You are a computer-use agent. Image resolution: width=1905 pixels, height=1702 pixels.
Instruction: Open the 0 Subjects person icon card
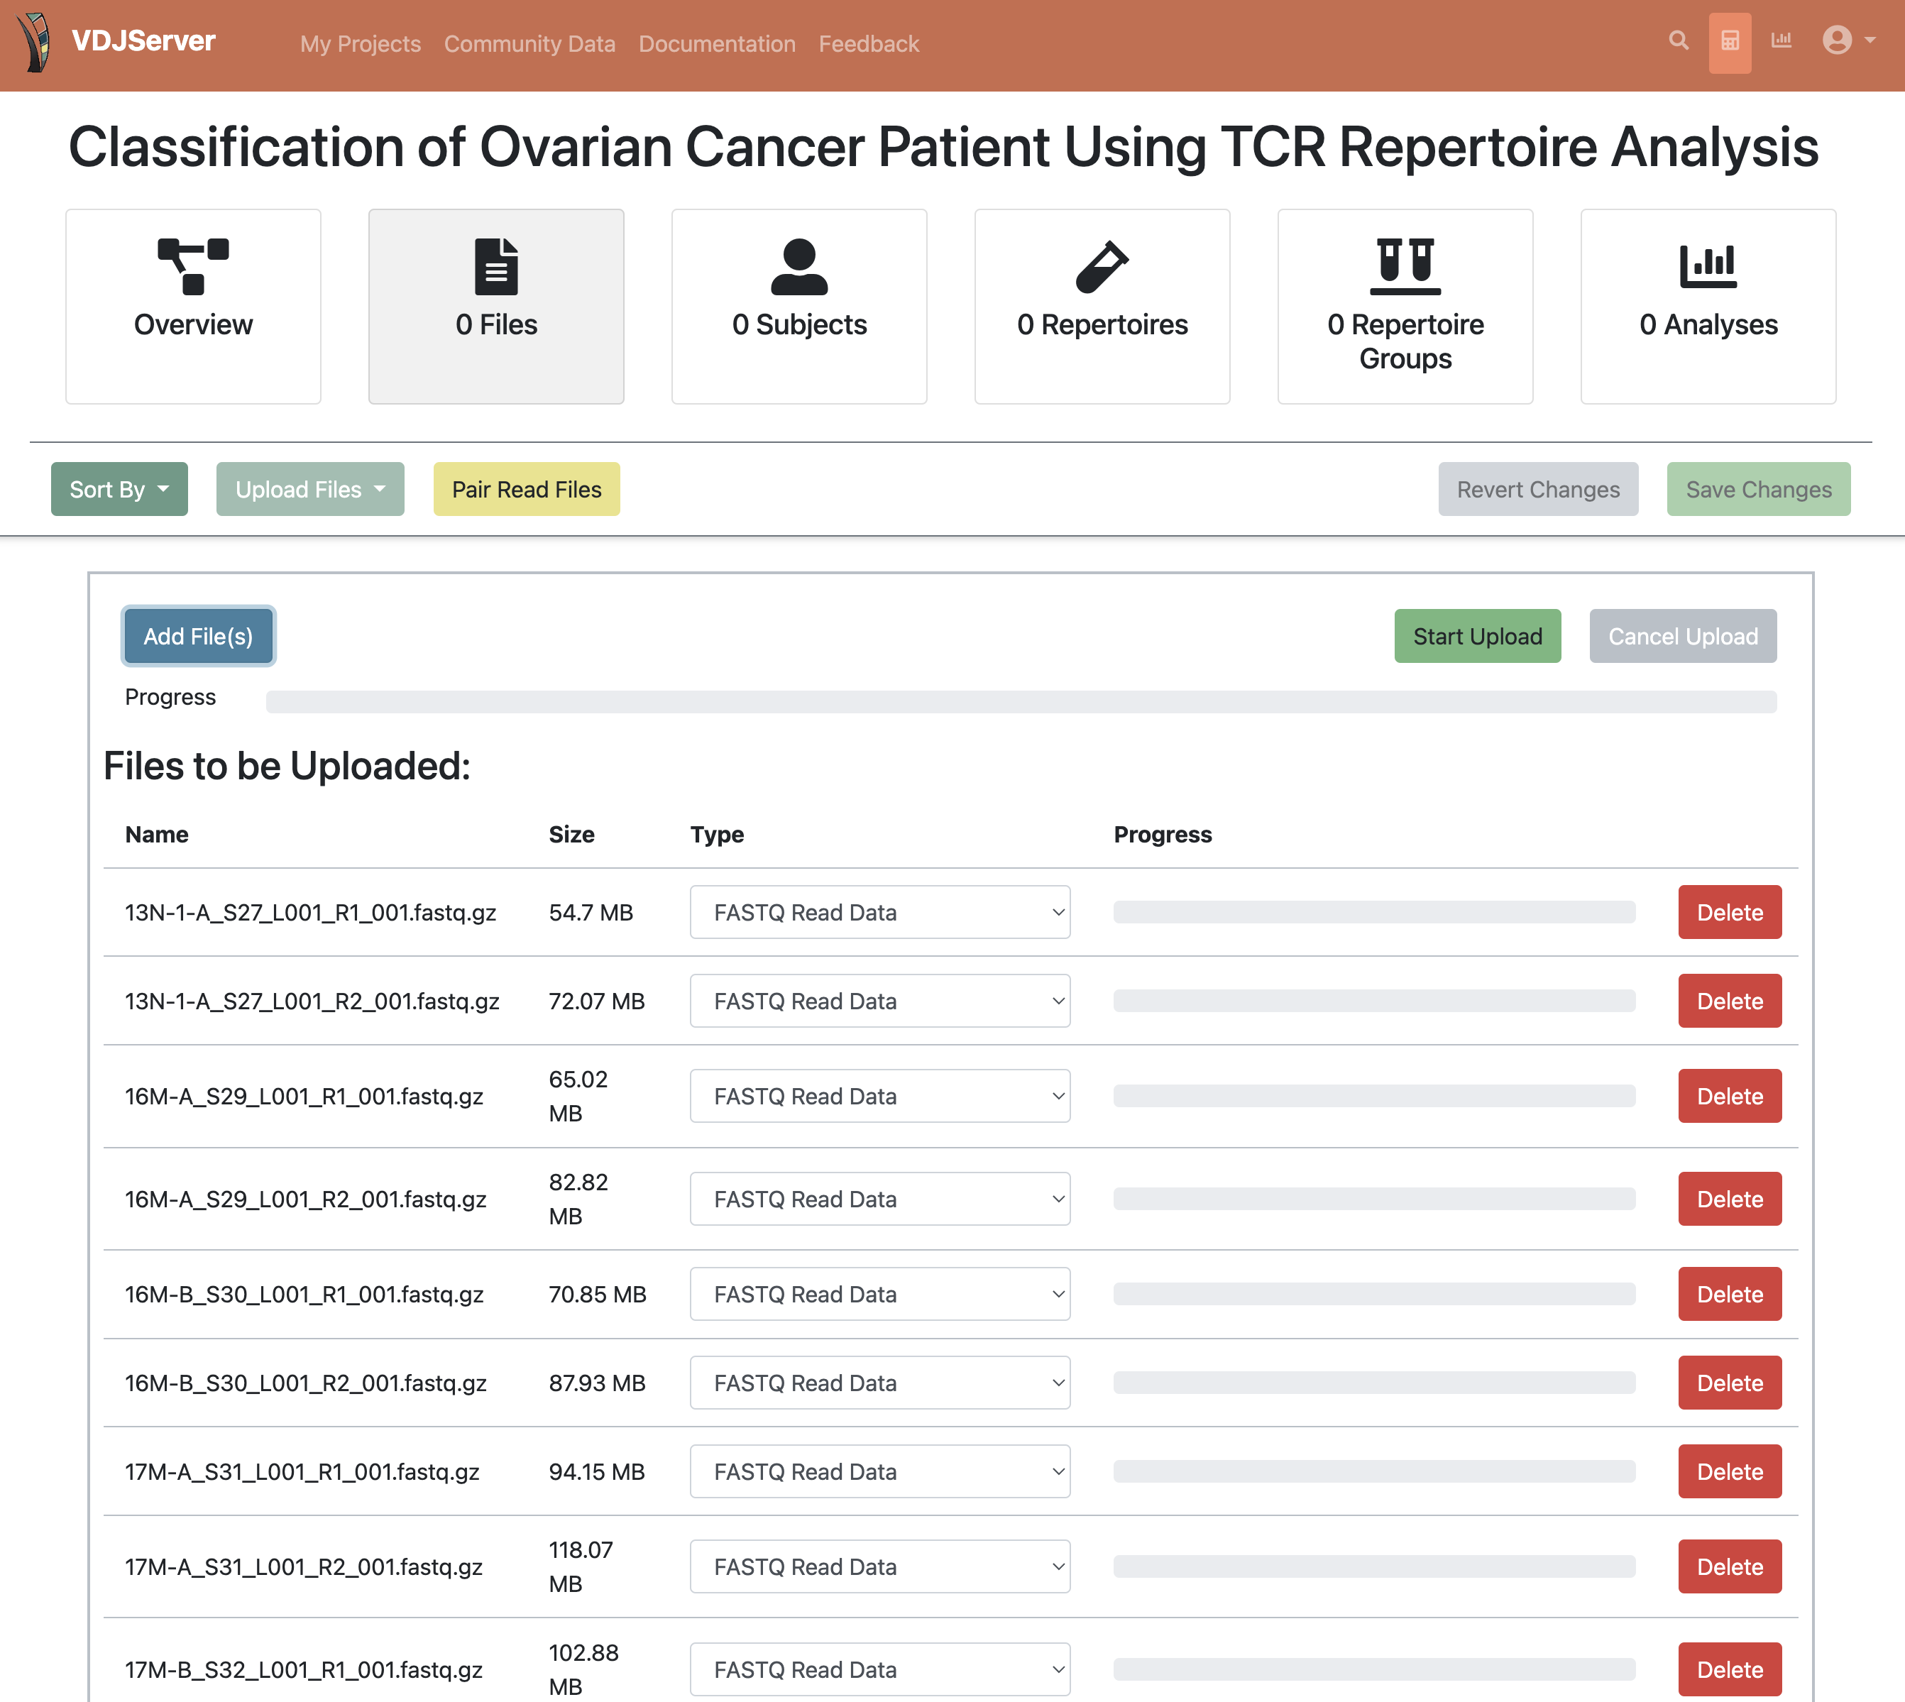800,307
